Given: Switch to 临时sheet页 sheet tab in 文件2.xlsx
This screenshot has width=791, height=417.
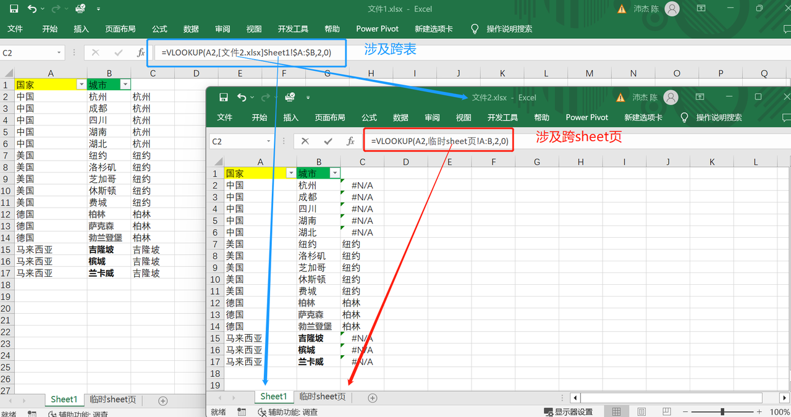Looking at the screenshot, I should tap(322, 397).
